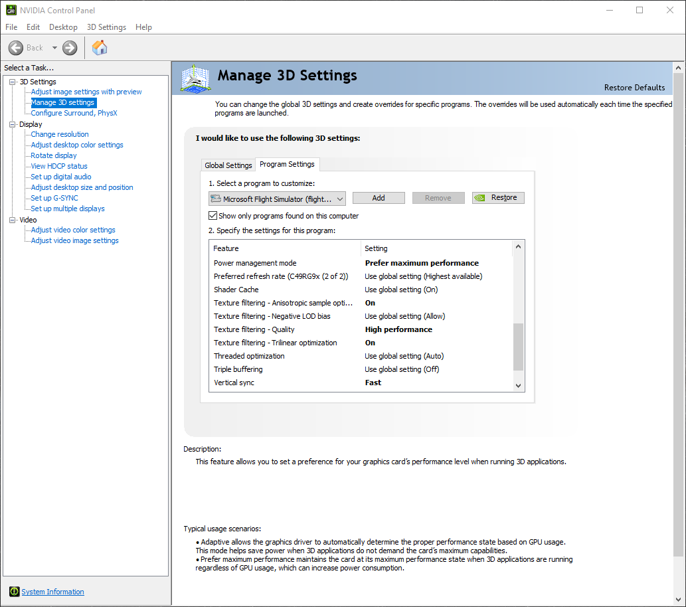Open Set up digital audio
Viewport: 686px width, 607px height.
(61, 177)
